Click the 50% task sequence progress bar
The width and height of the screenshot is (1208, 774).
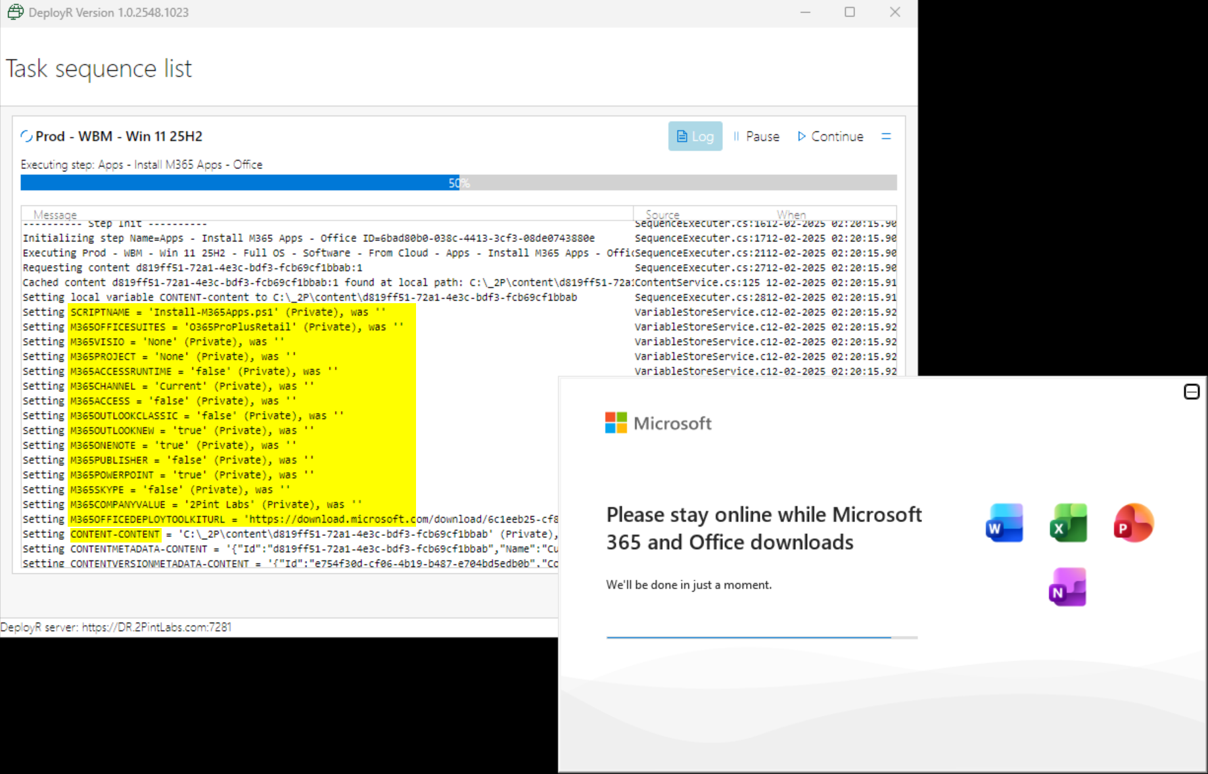click(x=459, y=183)
